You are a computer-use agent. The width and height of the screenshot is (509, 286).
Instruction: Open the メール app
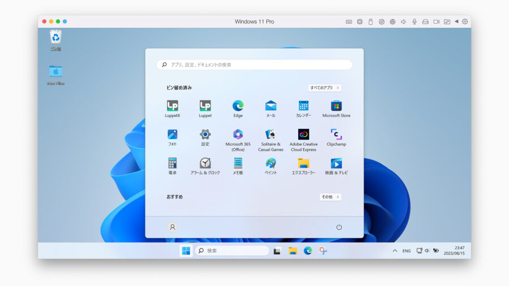[x=271, y=109]
